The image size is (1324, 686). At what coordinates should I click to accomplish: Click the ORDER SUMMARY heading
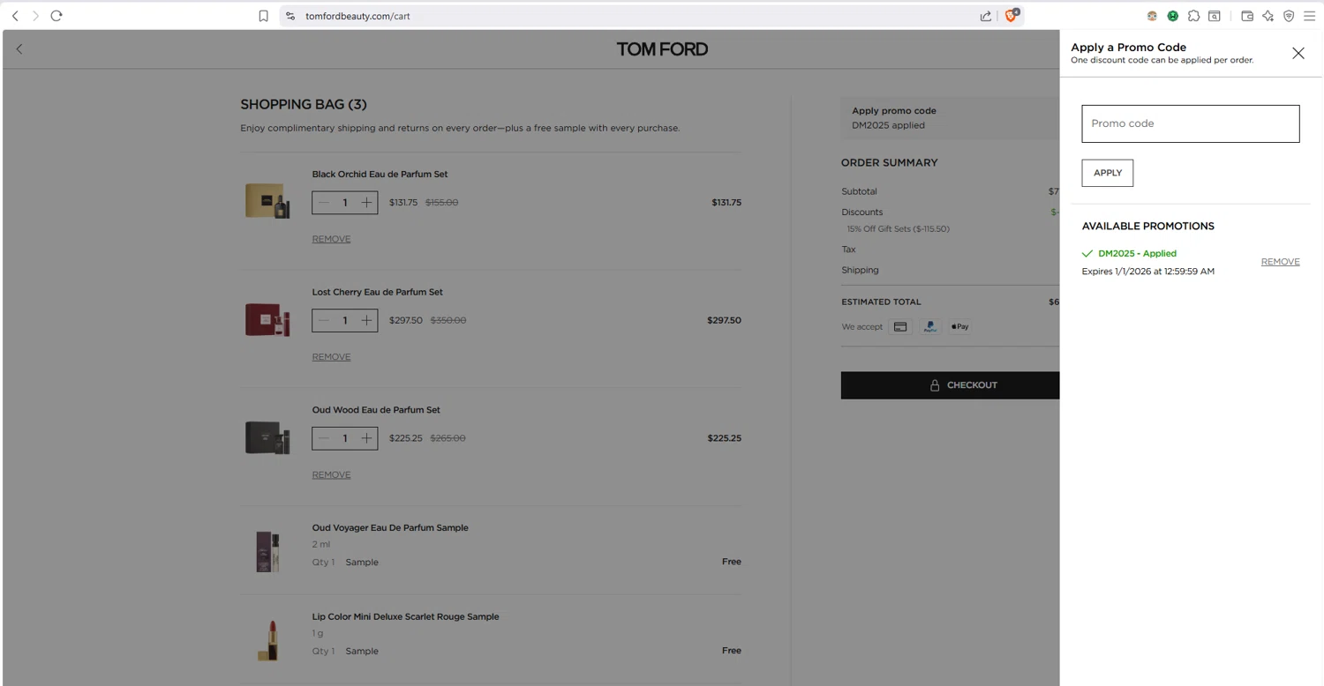[x=890, y=163]
